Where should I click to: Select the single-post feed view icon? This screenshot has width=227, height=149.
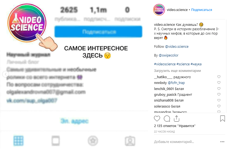tap(56, 141)
